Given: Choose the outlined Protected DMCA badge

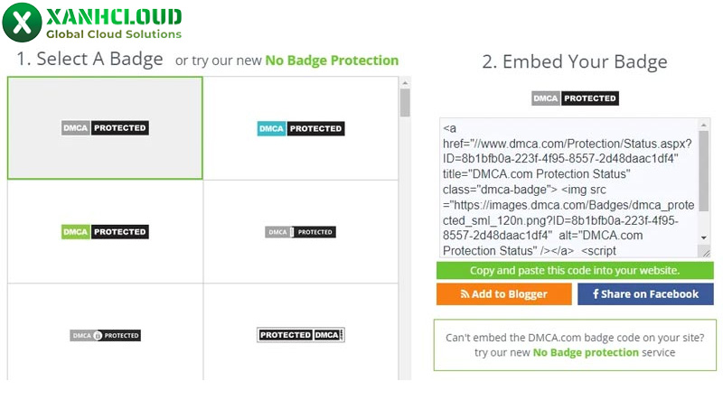Looking at the screenshot, I should pyautogui.click(x=301, y=335).
